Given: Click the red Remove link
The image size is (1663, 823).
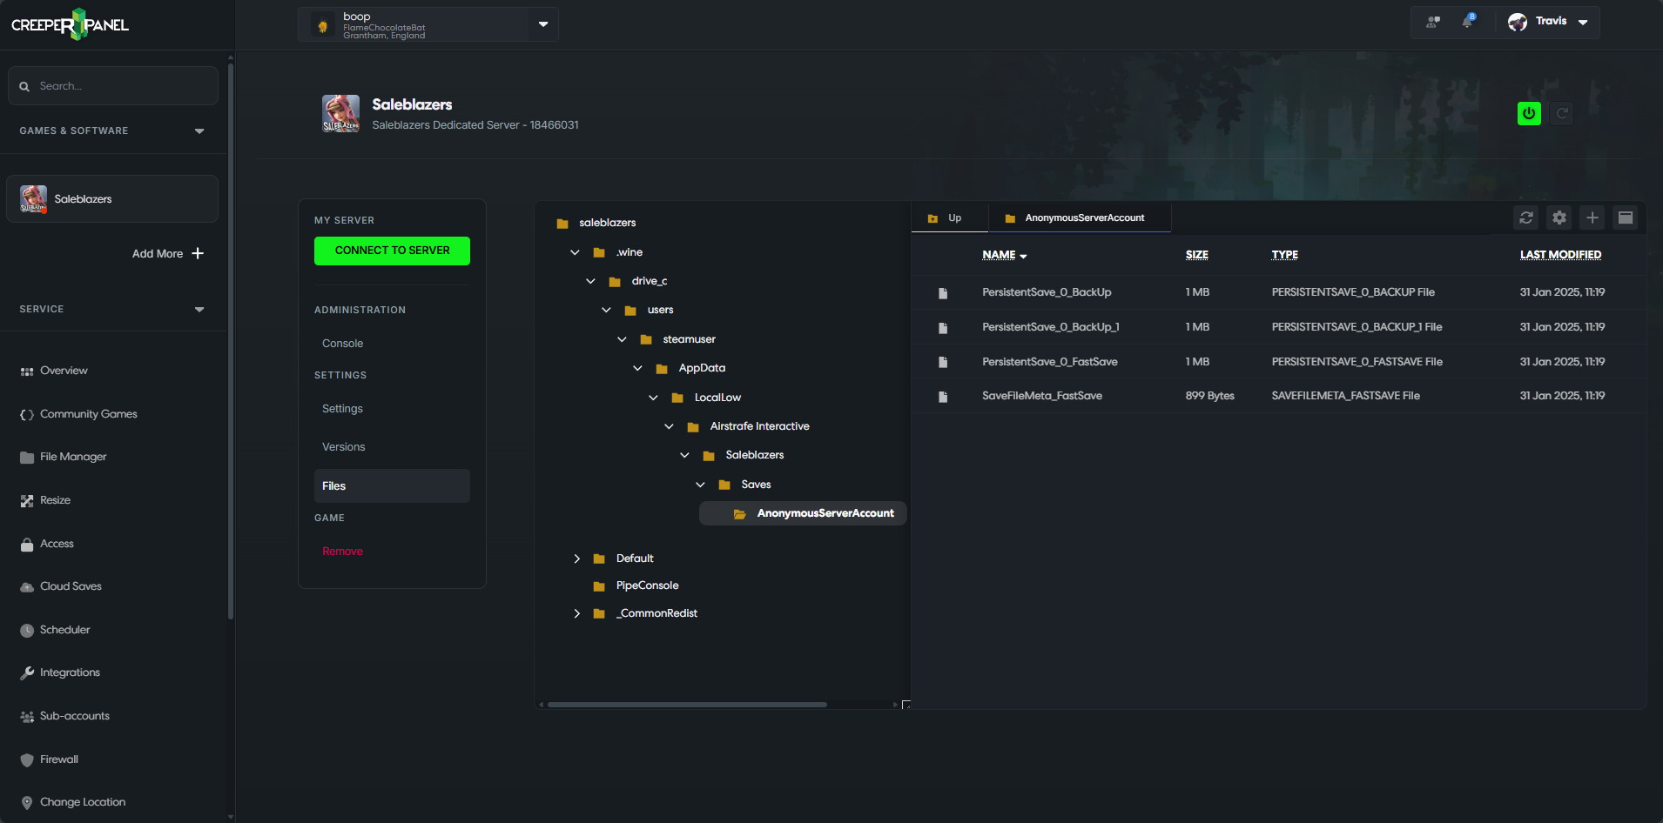Looking at the screenshot, I should click(x=342, y=552).
